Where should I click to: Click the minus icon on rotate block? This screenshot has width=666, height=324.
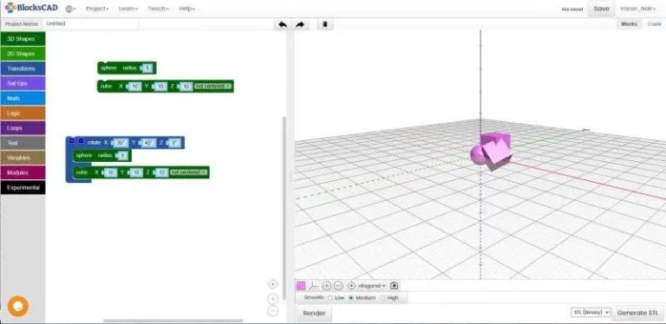click(x=82, y=141)
